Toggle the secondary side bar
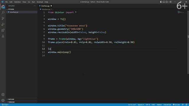 (x=167, y=2)
